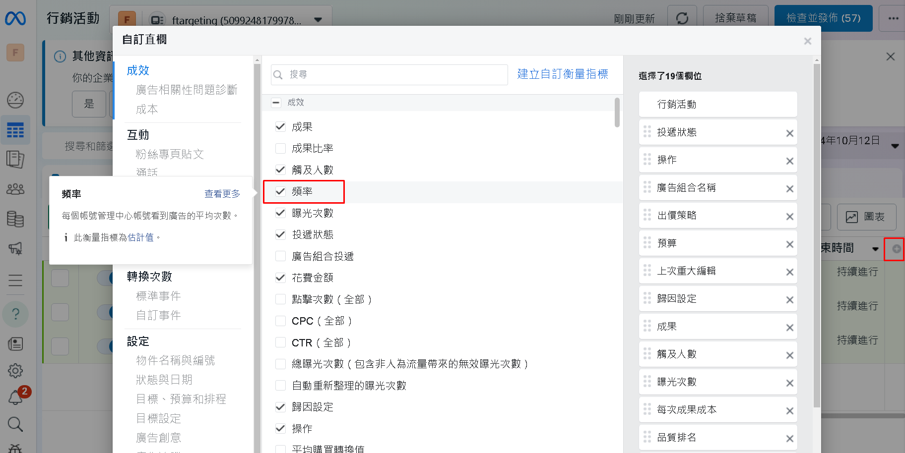Open notifications bell with badge 2

(x=15, y=397)
